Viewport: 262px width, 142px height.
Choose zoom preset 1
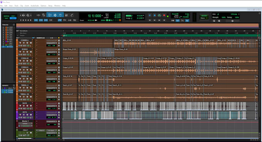click(21, 20)
